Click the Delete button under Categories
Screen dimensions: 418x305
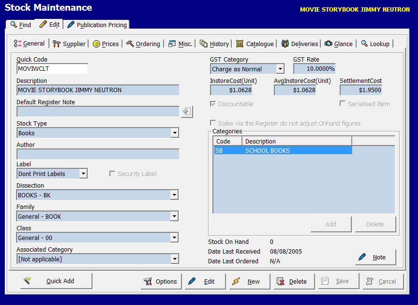375,224
